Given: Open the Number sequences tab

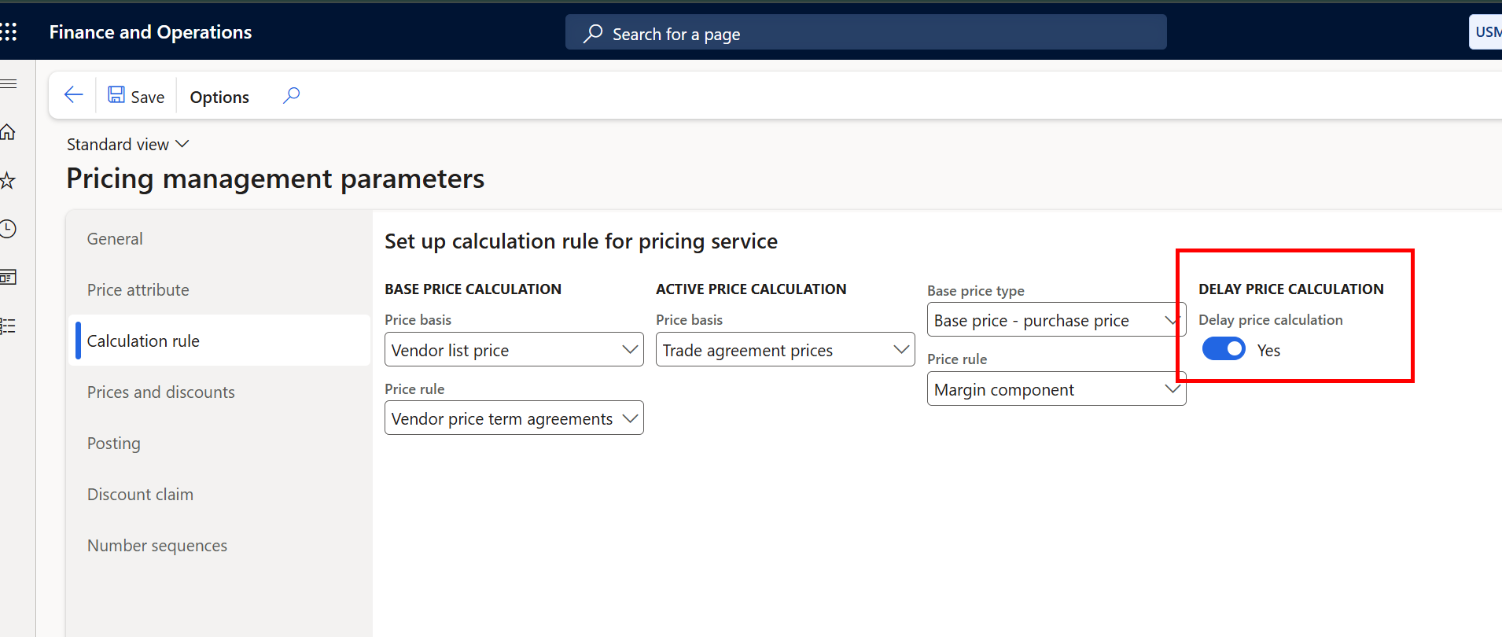Looking at the screenshot, I should (x=219, y=546).
